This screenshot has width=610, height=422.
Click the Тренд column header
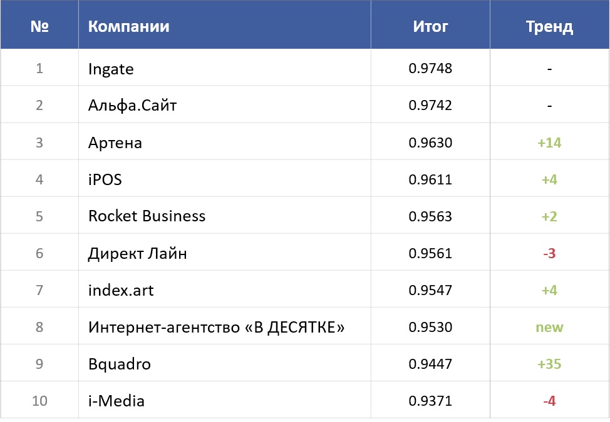[x=549, y=26]
